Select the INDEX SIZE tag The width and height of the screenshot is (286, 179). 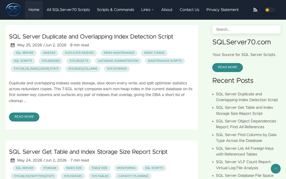point(74,168)
